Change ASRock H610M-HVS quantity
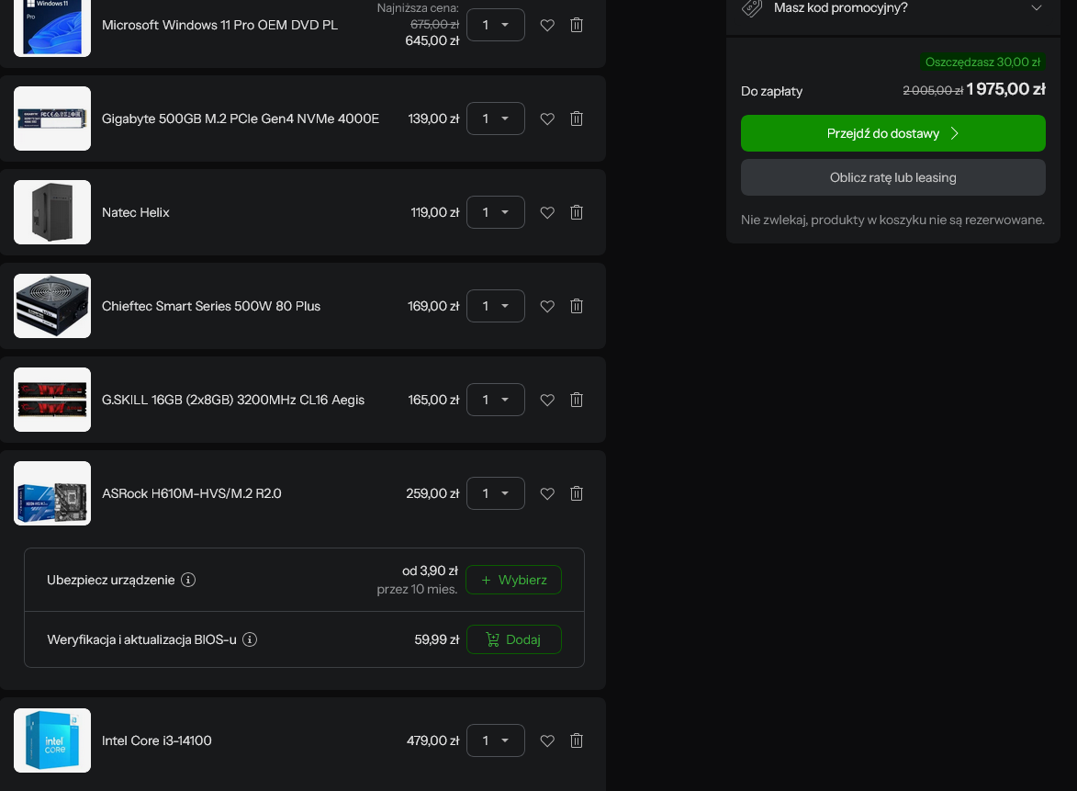 [x=495, y=493]
